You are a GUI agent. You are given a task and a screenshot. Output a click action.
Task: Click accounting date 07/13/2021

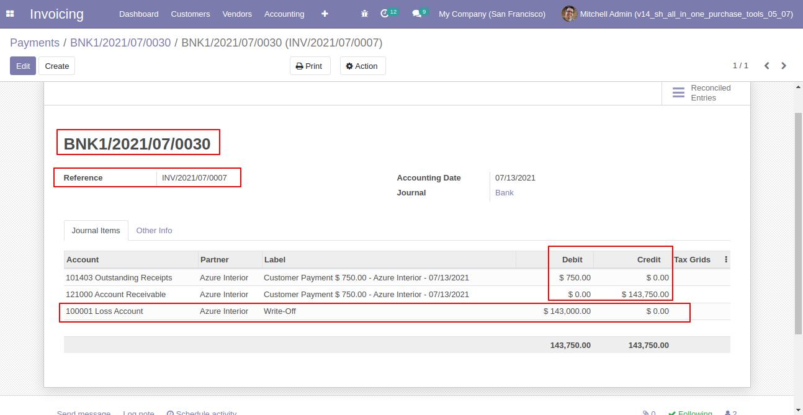(515, 178)
